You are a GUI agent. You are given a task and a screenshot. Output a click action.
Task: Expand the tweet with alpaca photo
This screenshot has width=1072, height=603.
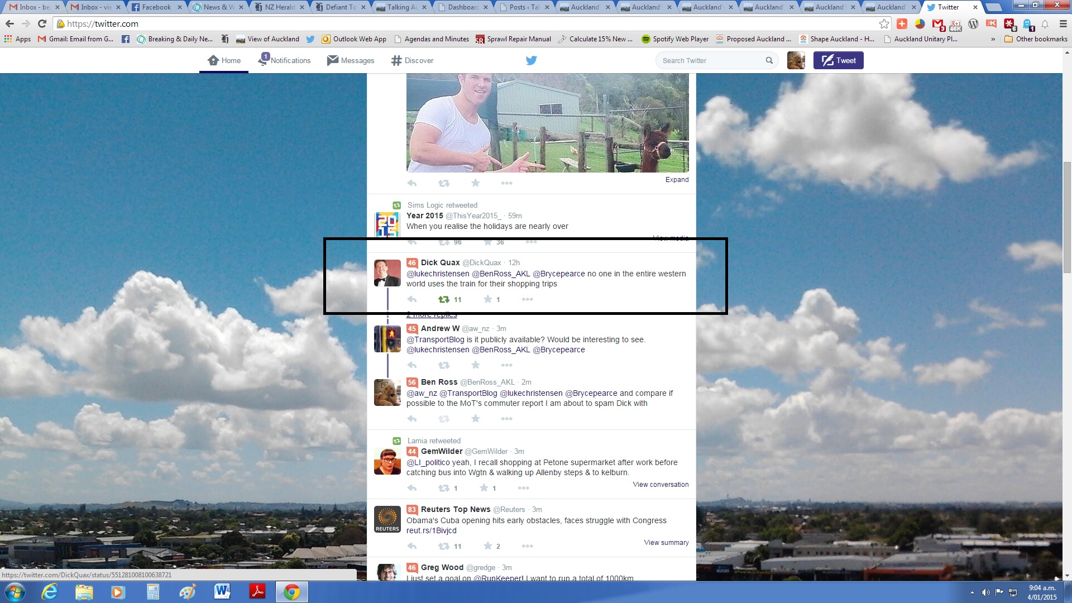pyautogui.click(x=677, y=180)
